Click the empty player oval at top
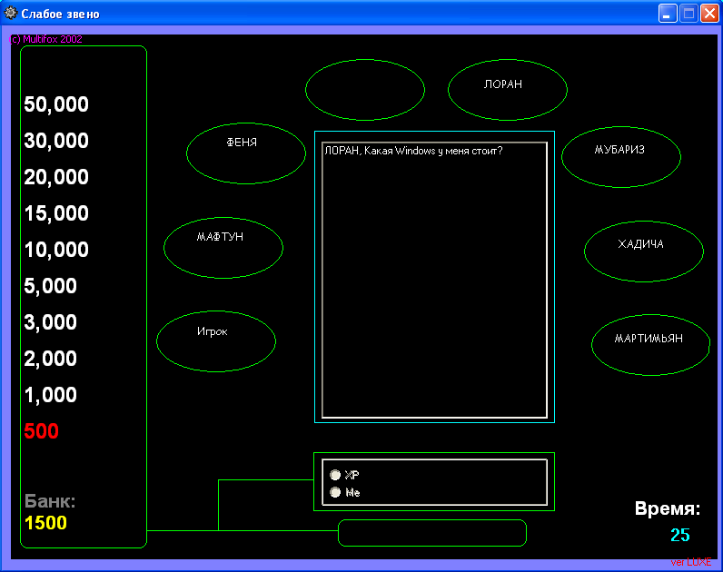 365,89
